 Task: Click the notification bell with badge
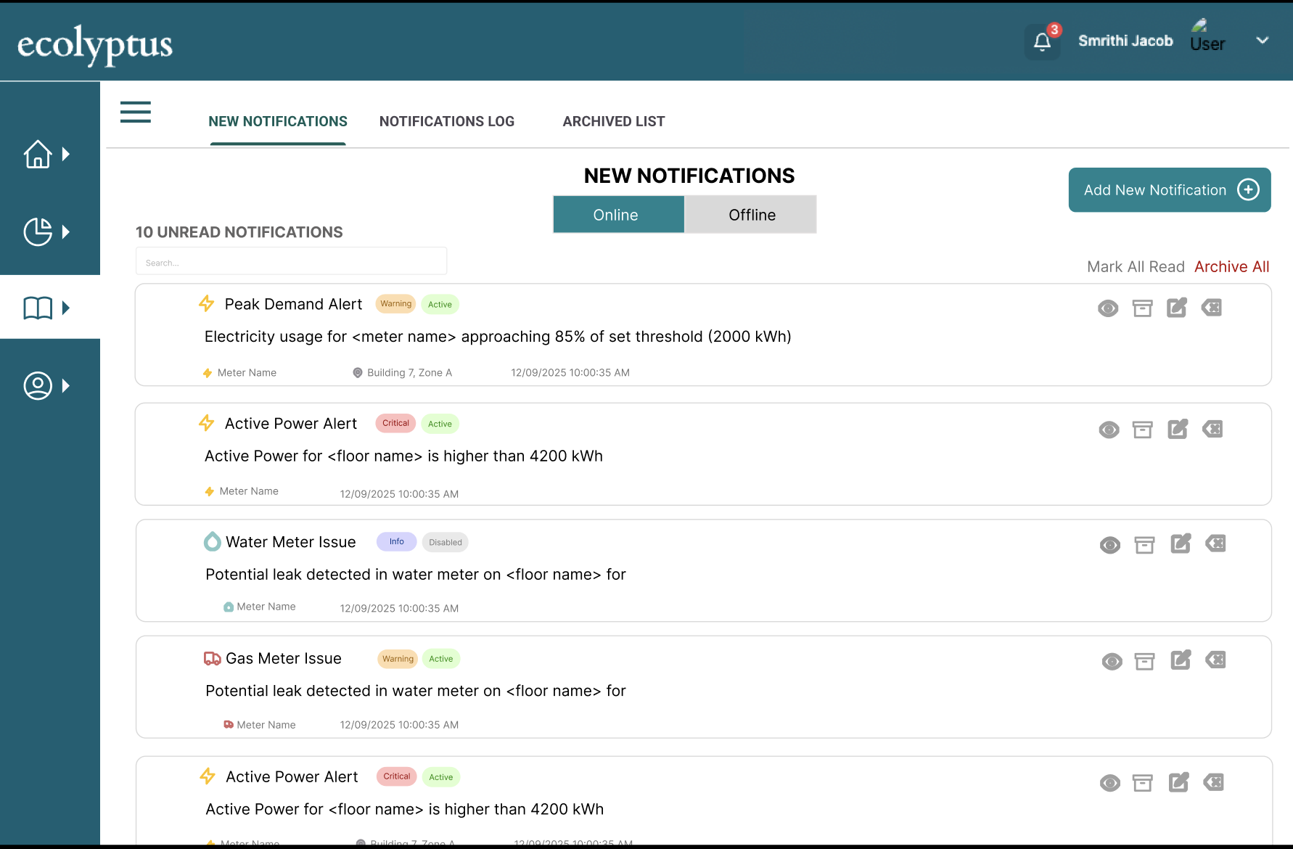tap(1042, 42)
